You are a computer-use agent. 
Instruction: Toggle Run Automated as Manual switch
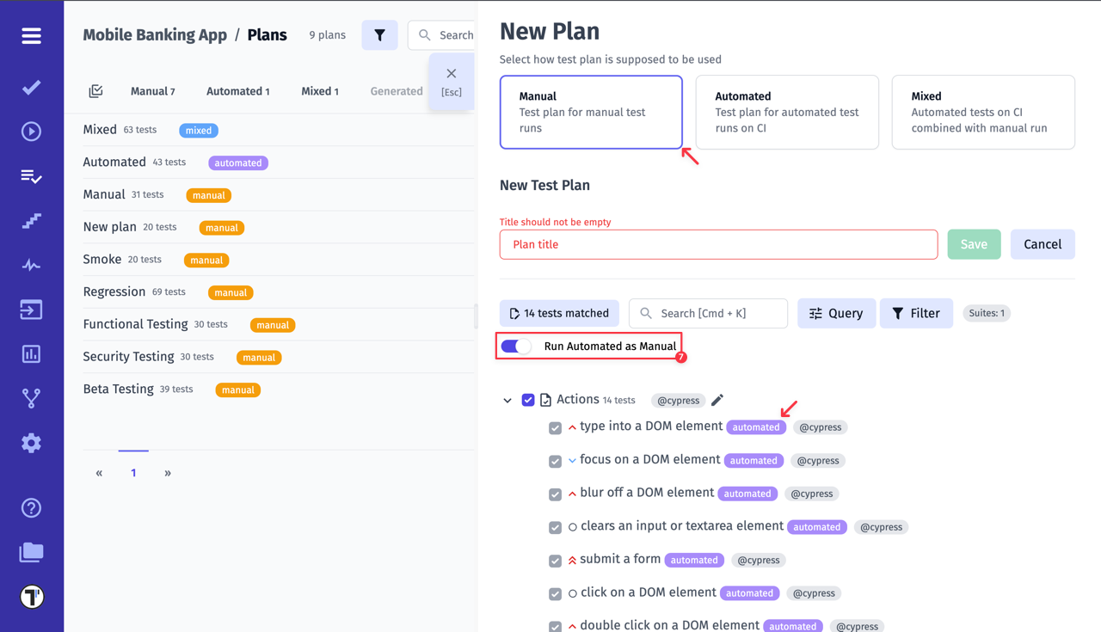[516, 347]
